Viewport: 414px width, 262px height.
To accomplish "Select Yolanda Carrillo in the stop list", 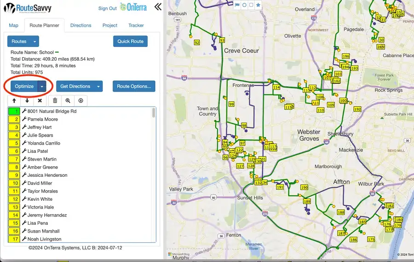I will coord(44,143).
